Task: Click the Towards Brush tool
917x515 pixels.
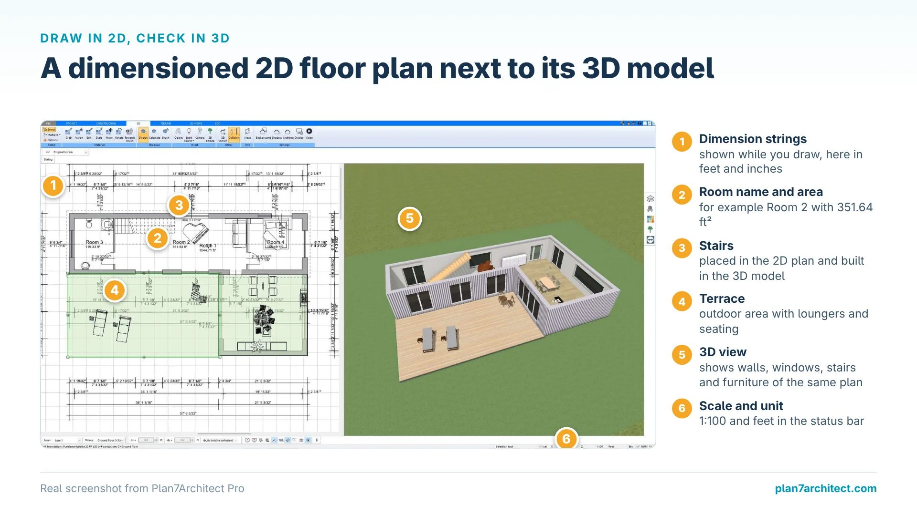Action: click(129, 134)
